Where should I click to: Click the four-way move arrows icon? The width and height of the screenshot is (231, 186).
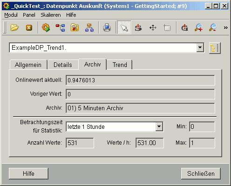(x=153, y=28)
